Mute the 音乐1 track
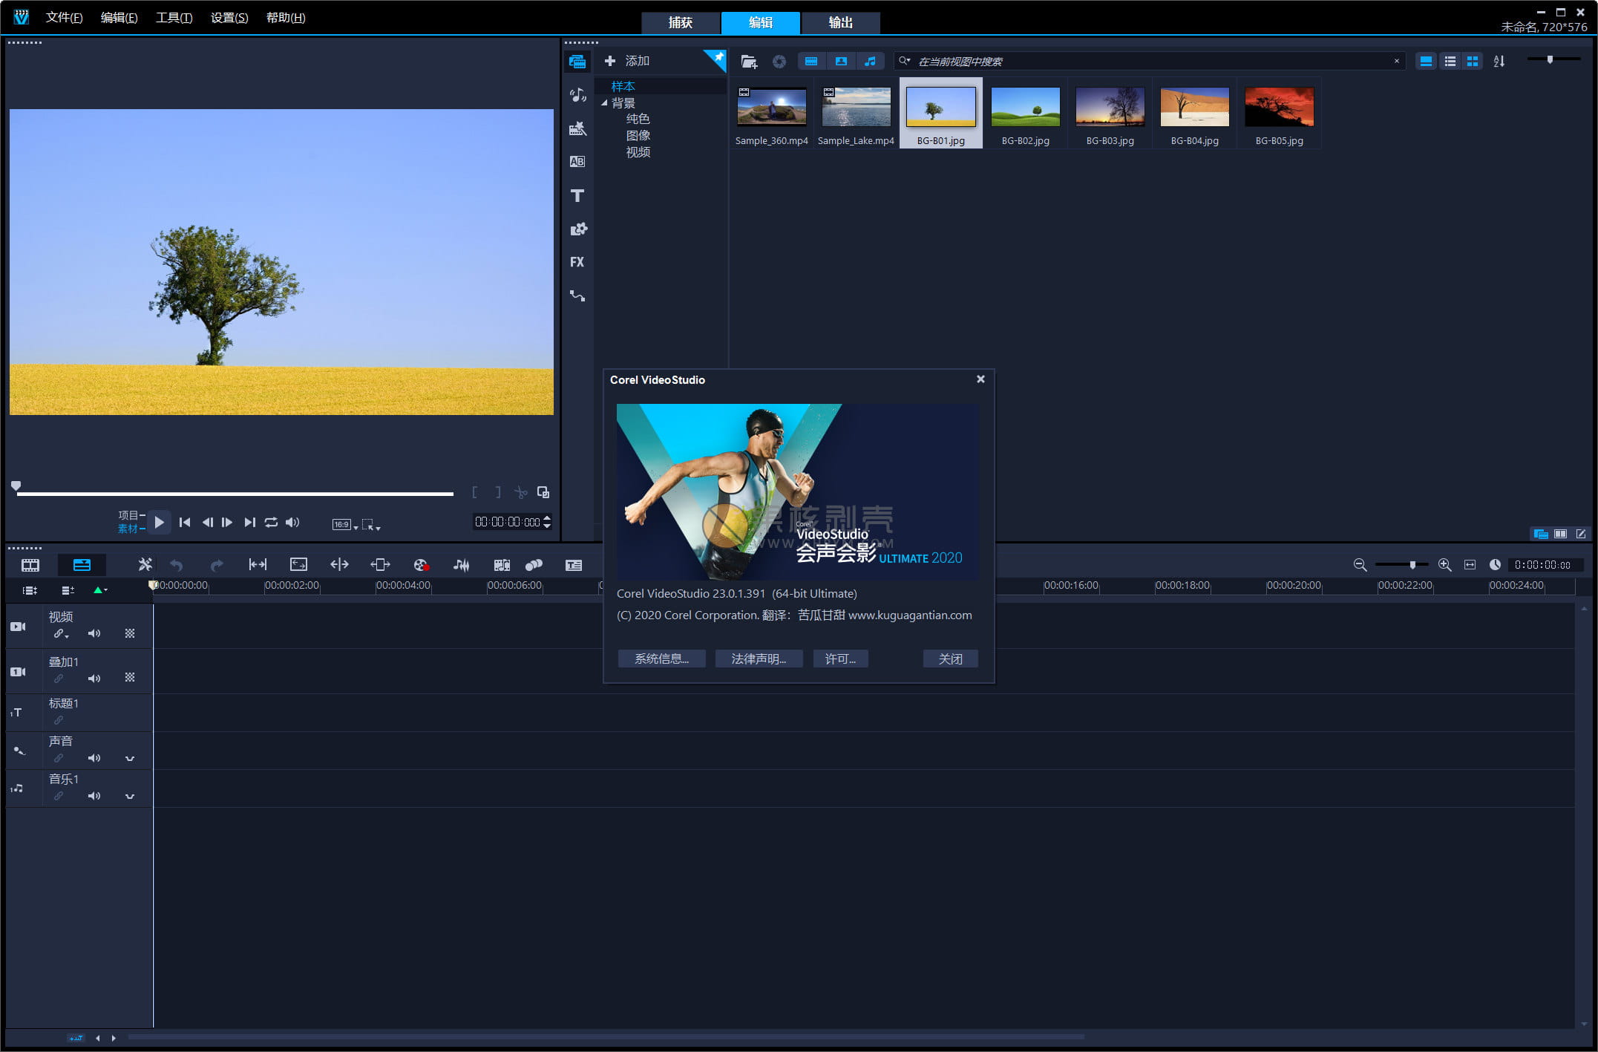 click(94, 796)
